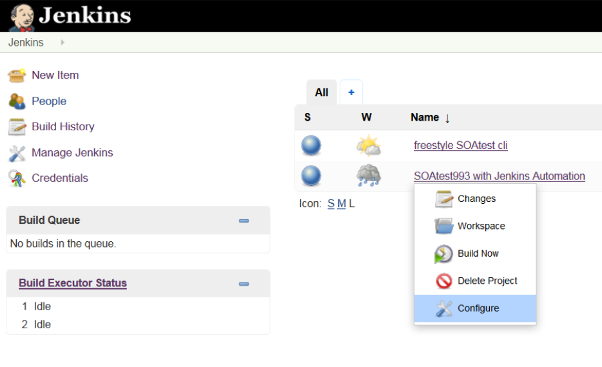The height and width of the screenshot is (367, 602).
Task: Expand the breadcrumb arrow next to Jenkins
Action: (62, 43)
